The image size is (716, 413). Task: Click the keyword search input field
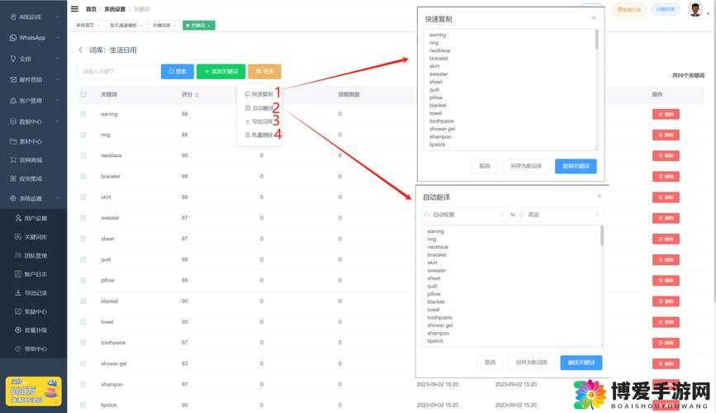(x=119, y=71)
